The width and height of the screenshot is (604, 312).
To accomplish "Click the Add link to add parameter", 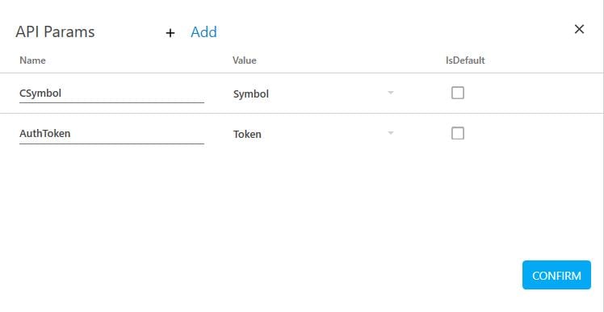I will tap(203, 32).
